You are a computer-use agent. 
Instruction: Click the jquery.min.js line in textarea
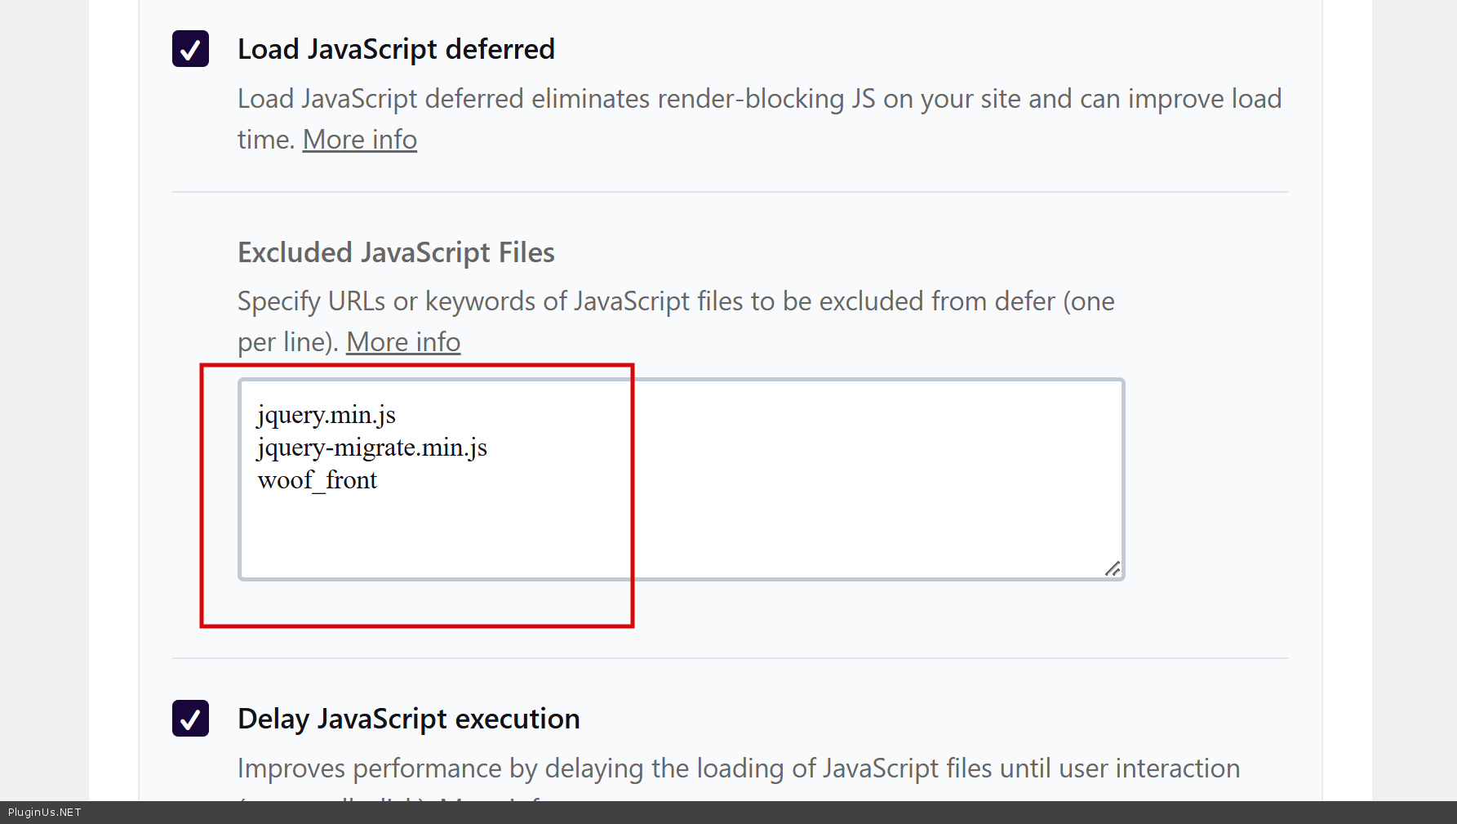[326, 415]
